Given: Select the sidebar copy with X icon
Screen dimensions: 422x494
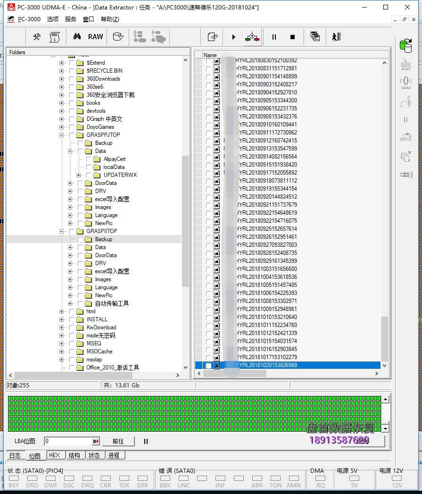Looking at the screenshot, I should [406, 156].
